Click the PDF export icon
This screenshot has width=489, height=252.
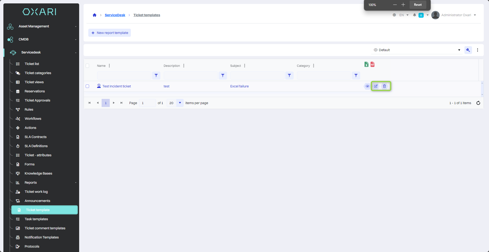372,64
